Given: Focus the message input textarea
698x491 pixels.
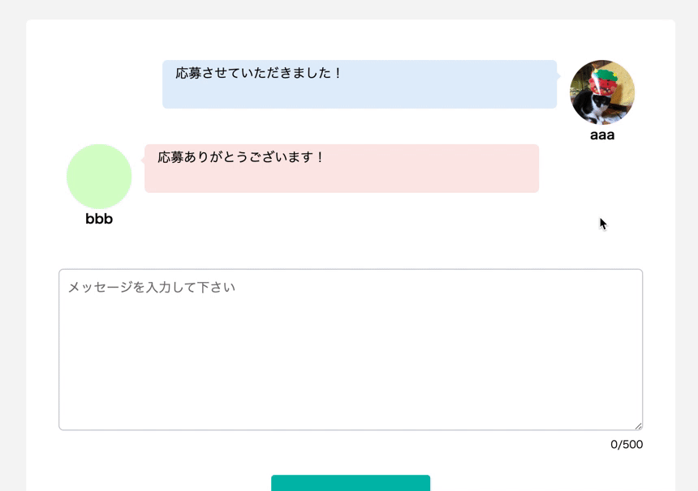Looking at the screenshot, I should (351, 348).
